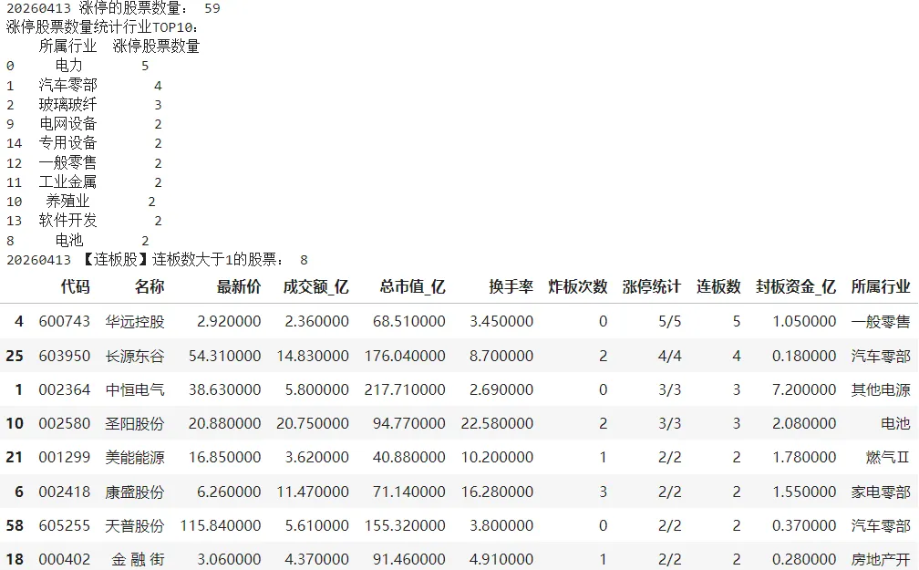This screenshot has width=919, height=570.
Task: Select stock code 605255
Action: (x=65, y=525)
